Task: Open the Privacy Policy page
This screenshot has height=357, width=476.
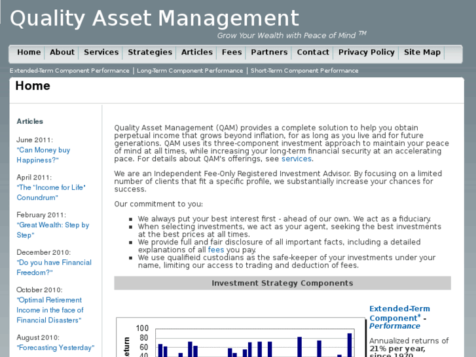Action: [367, 52]
